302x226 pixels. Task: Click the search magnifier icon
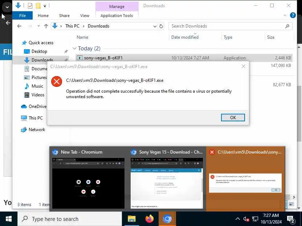[x=287, y=26]
